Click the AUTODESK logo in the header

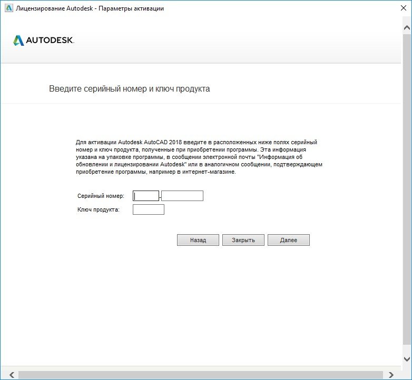44,41
